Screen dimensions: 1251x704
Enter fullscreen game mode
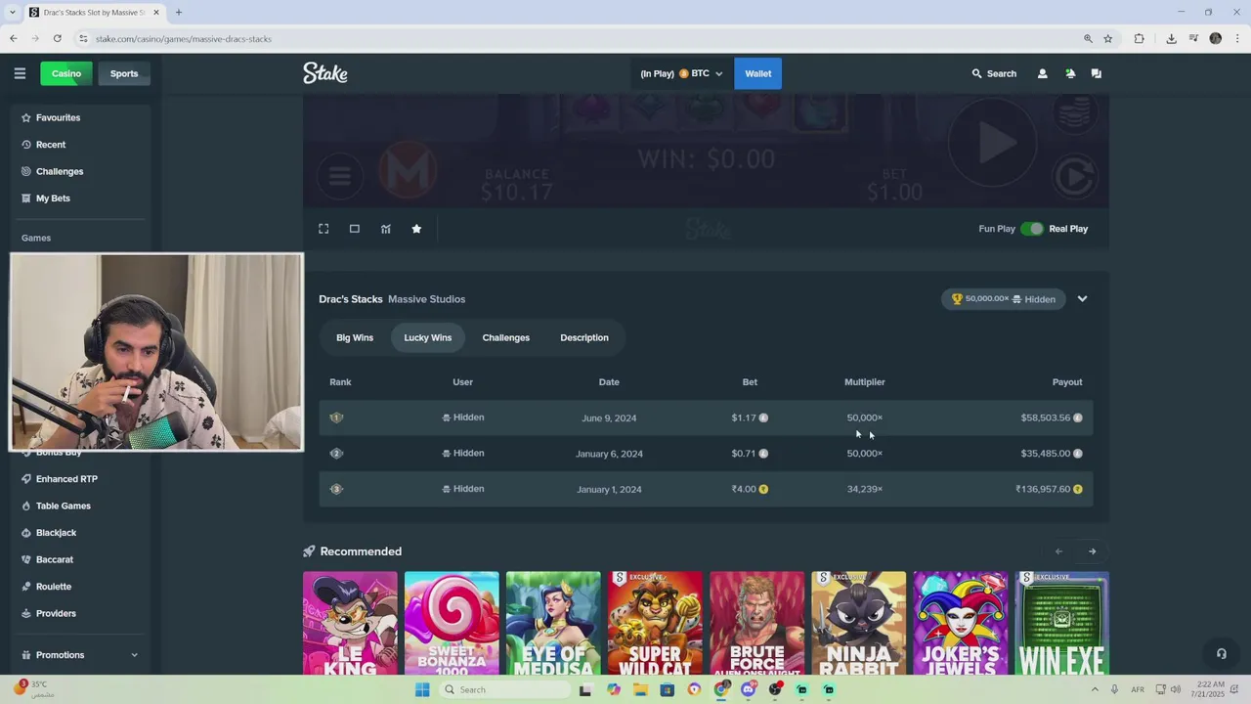324,229
